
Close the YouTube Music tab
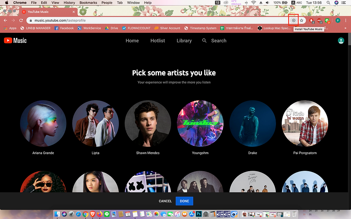pyautogui.click(x=74, y=12)
